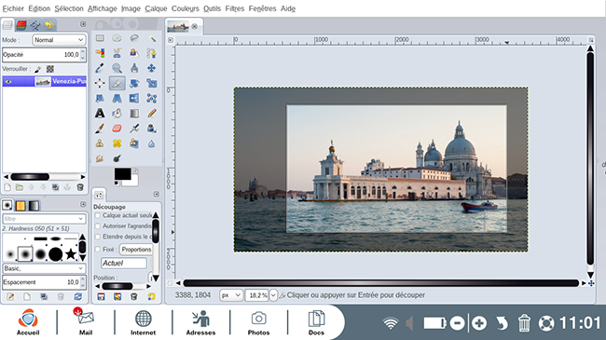Image resolution: width=606 pixels, height=340 pixels.
Task: Switch to the Gradients tab
Action: [x=34, y=206]
